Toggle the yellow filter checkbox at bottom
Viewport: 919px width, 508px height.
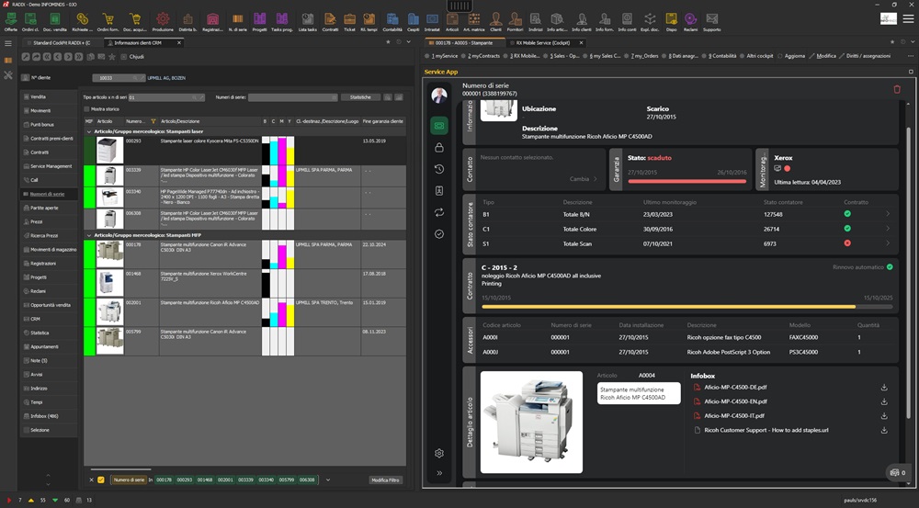(101, 480)
